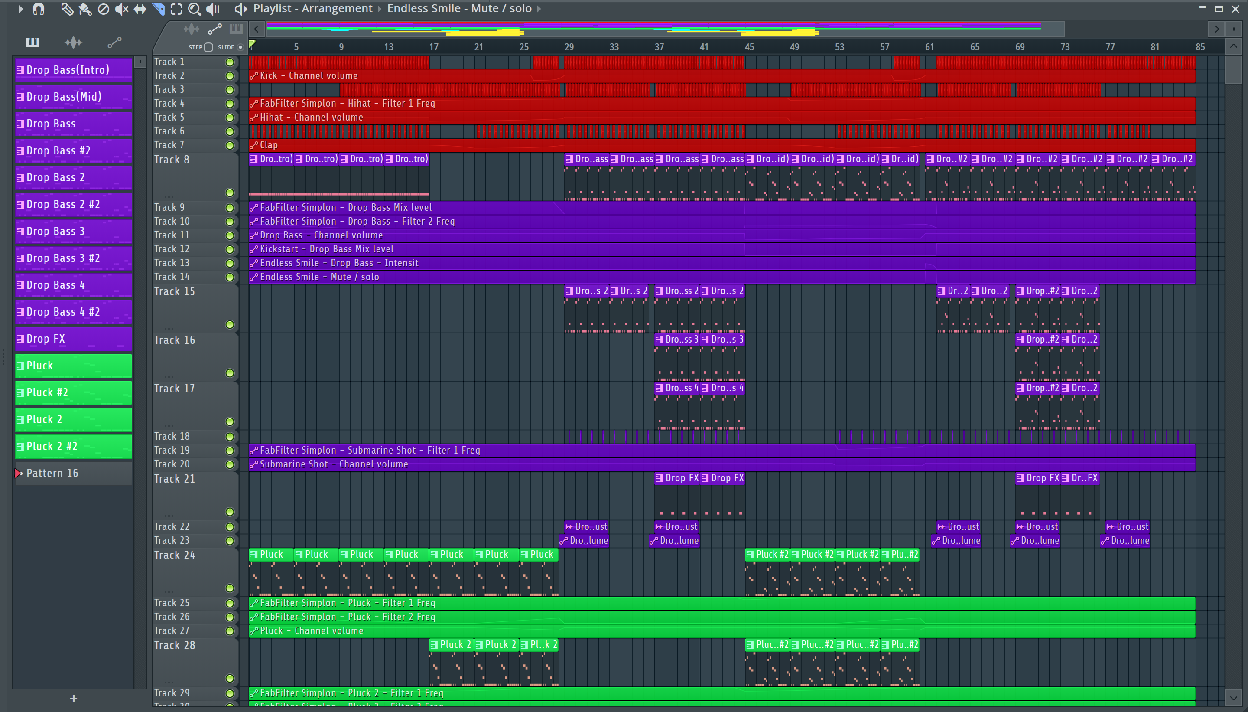Mute Track 8 using green light

(x=230, y=193)
